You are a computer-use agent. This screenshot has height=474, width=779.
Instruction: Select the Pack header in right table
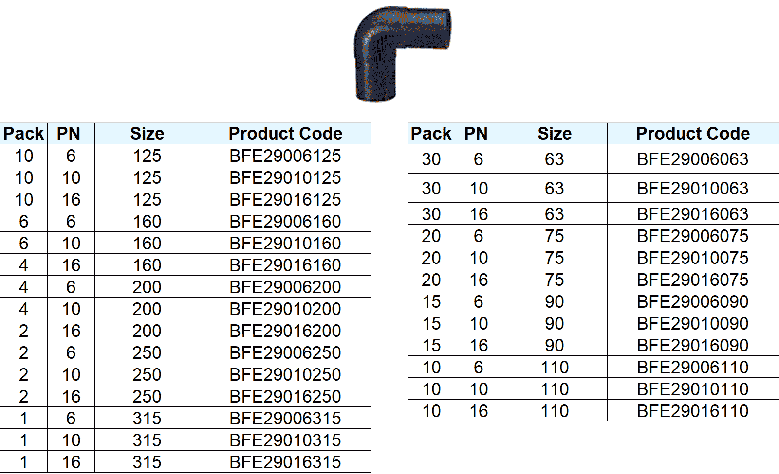[x=431, y=134]
